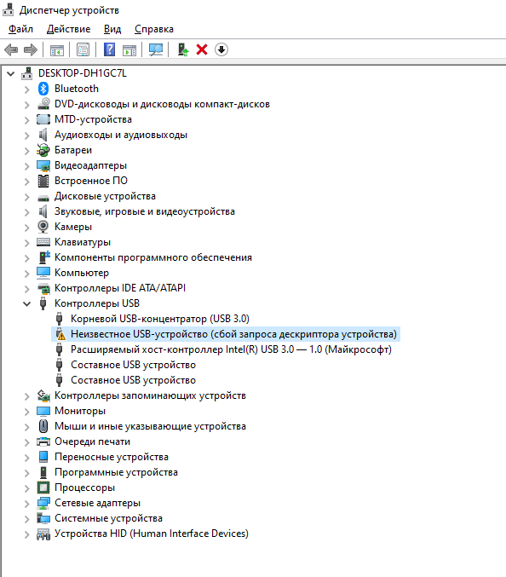The image size is (506, 577).
Task: Expand the Видеоадаптеры category
Action: click(27, 166)
